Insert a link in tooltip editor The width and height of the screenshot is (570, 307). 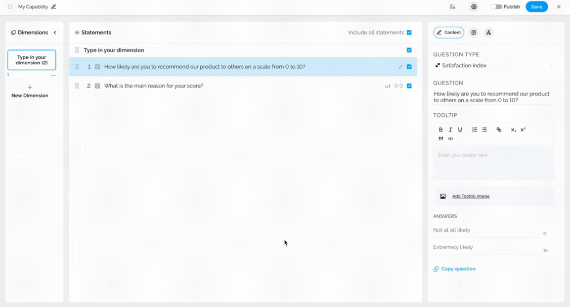point(499,130)
